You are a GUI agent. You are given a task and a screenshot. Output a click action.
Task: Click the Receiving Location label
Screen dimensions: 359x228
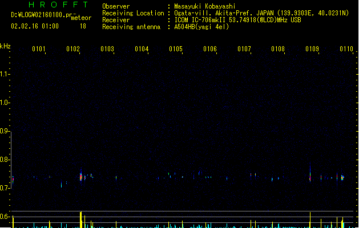pos(133,13)
